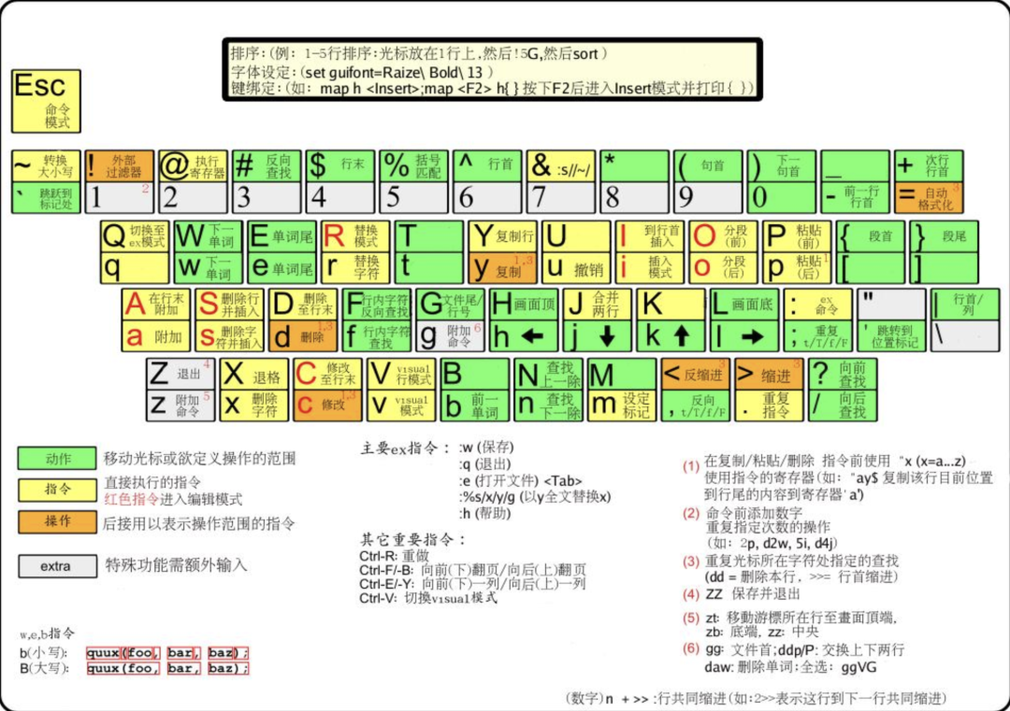Click the & :s//~/ key
The height and width of the screenshot is (711, 1010).
click(560, 166)
